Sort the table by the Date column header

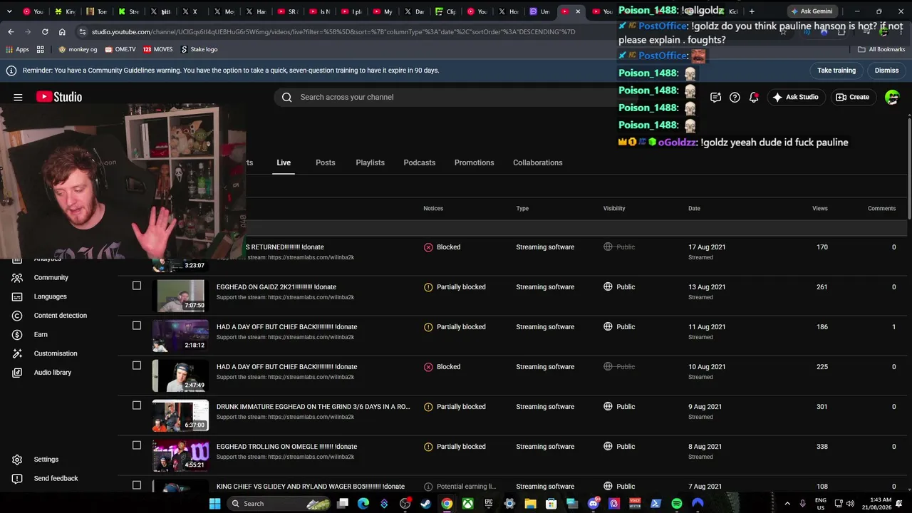pyautogui.click(x=694, y=209)
